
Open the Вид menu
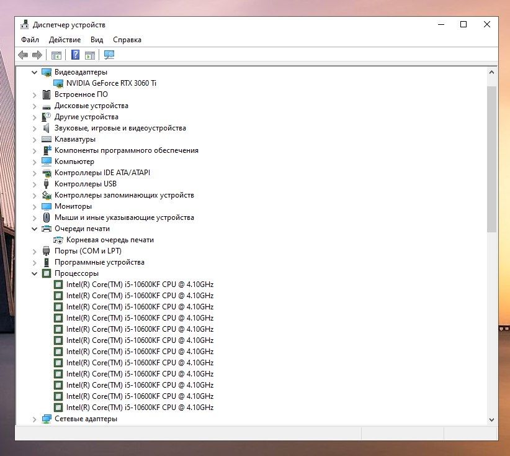click(x=97, y=40)
